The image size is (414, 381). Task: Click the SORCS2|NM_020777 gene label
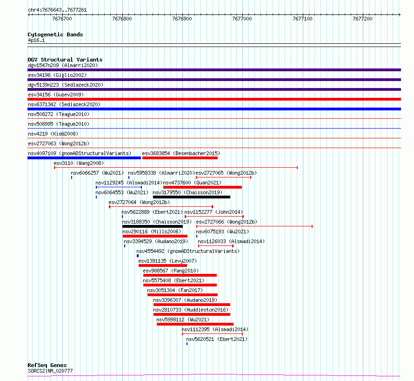(x=50, y=371)
